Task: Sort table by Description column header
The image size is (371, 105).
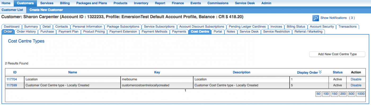Action: coord(241,72)
